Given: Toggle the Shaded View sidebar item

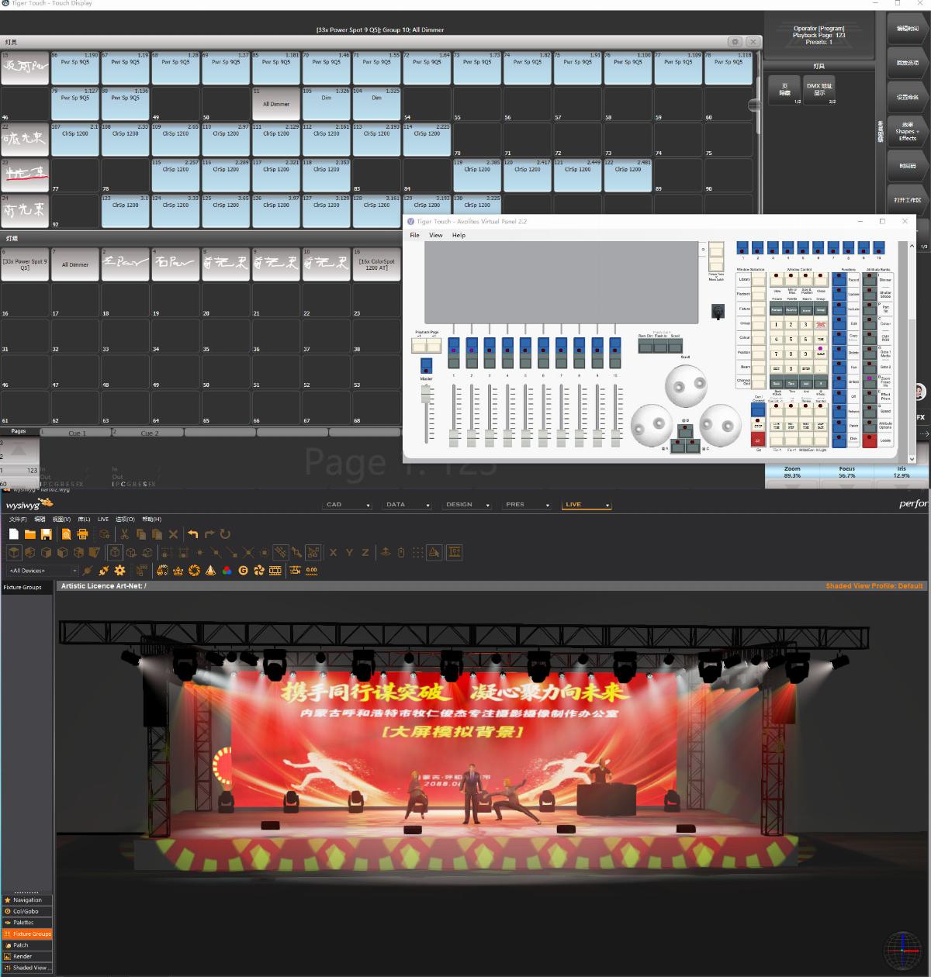Looking at the screenshot, I should [x=27, y=968].
